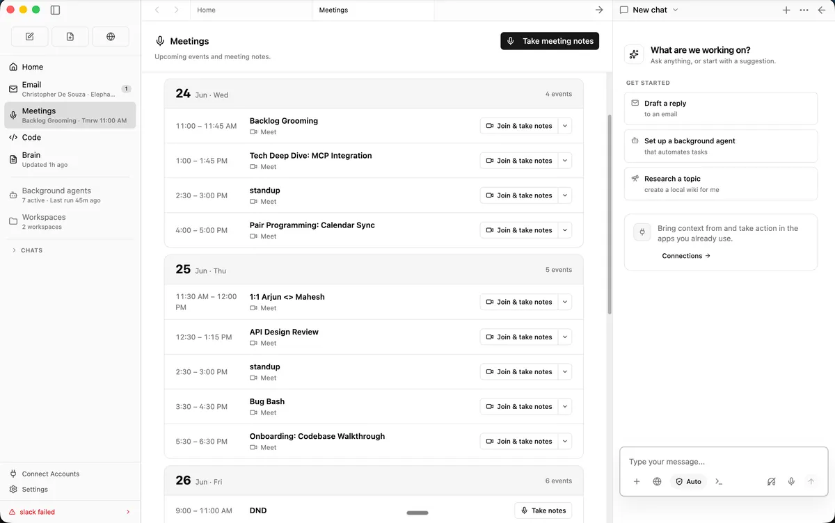Click the terminal prompt icon

pyautogui.click(x=719, y=481)
